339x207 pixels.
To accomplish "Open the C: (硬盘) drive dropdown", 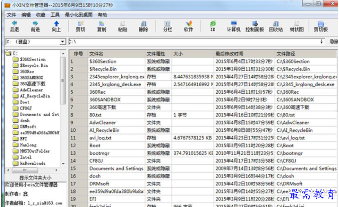I will [62, 42].
